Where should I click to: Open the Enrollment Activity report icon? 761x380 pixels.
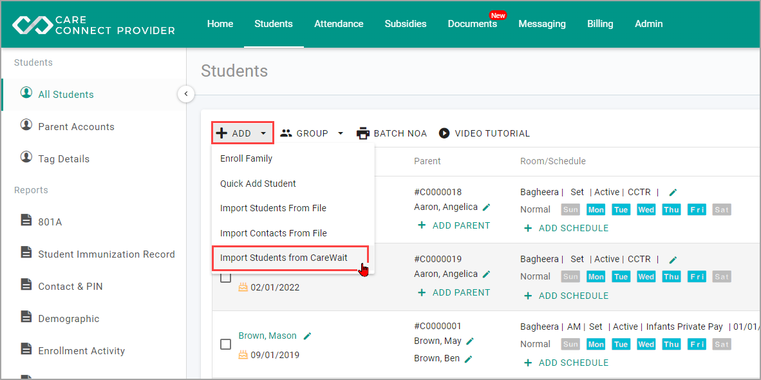(26, 350)
